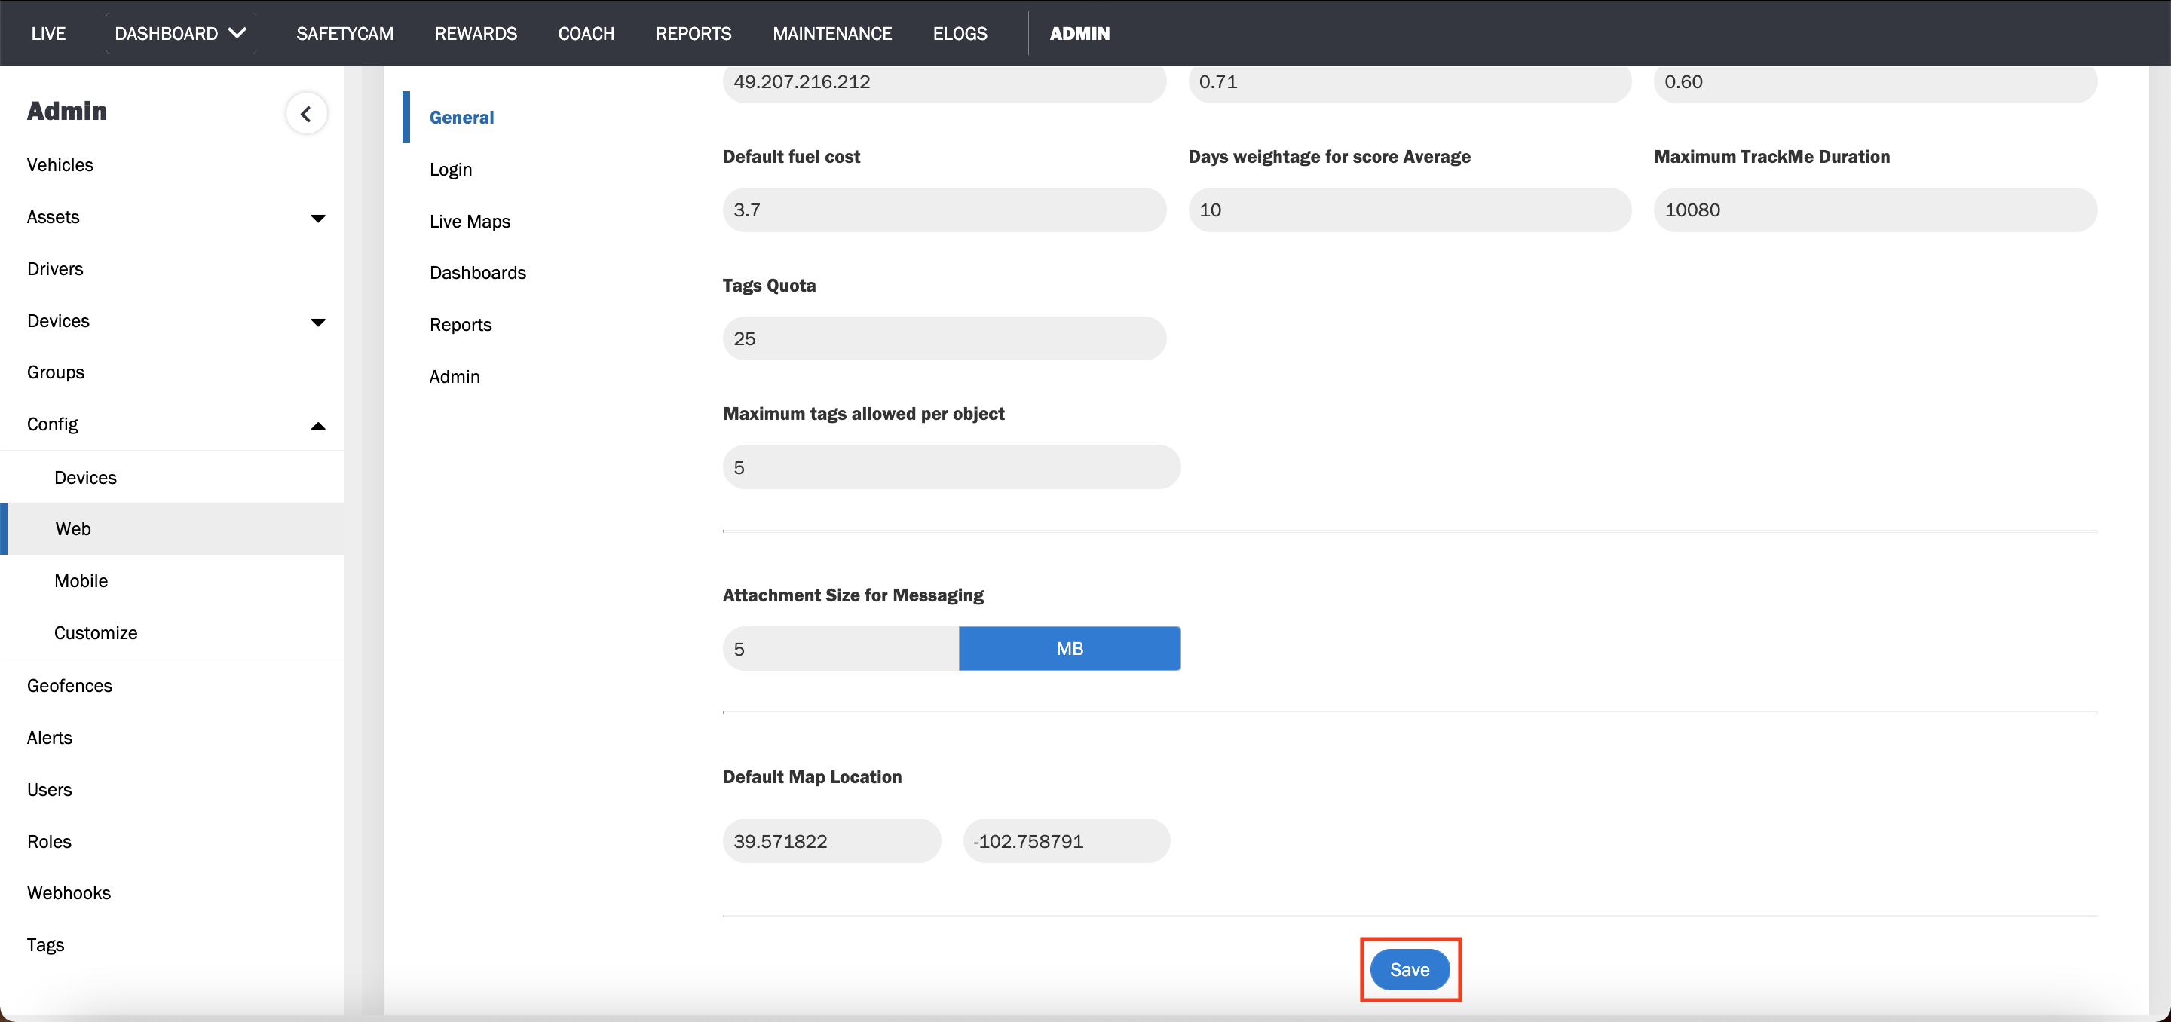
Task: Go to the Alerts configuration section
Action: 49,737
